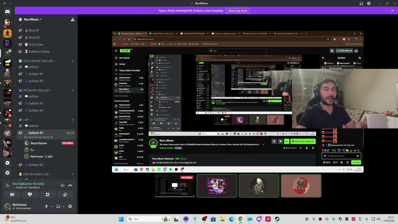
Task: Start an activity from voice panel
Action: point(48,194)
